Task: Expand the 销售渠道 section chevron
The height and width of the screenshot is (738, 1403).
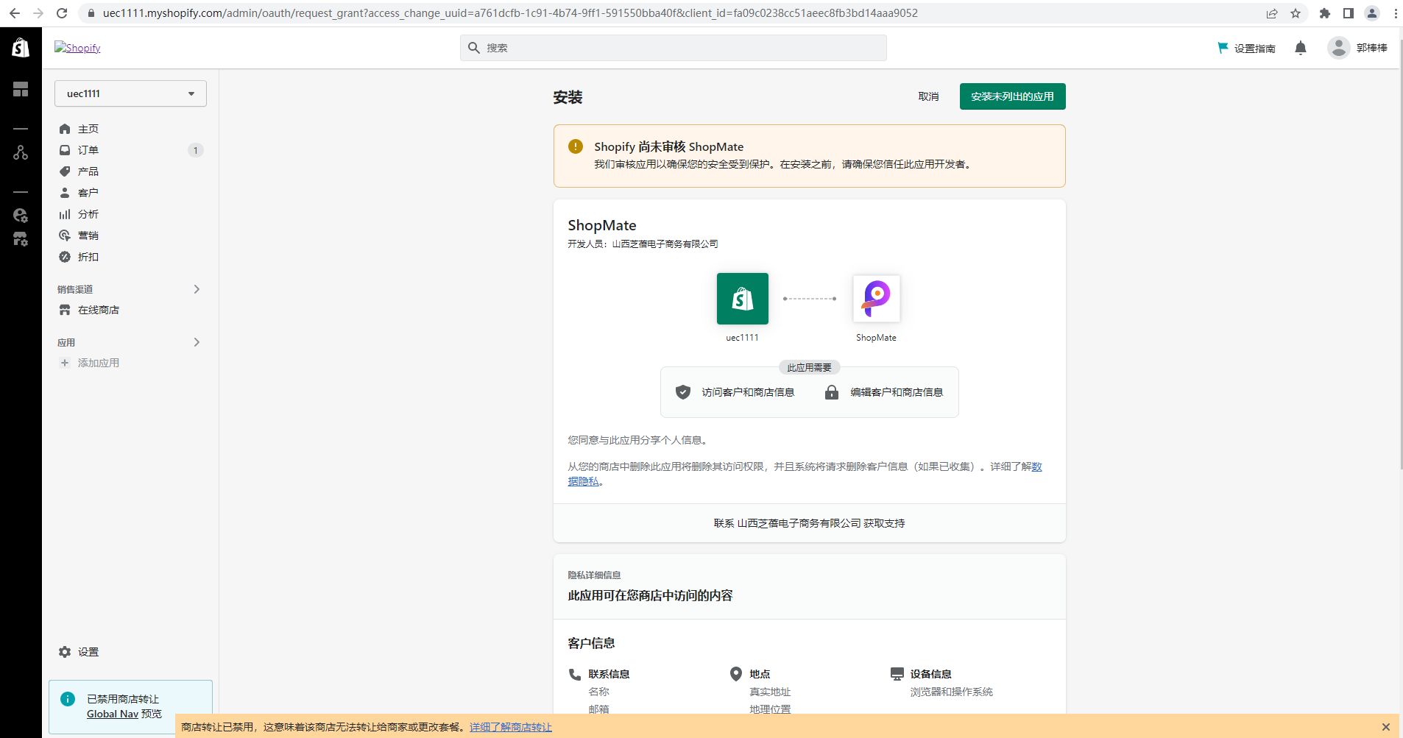Action: tap(197, 289)
